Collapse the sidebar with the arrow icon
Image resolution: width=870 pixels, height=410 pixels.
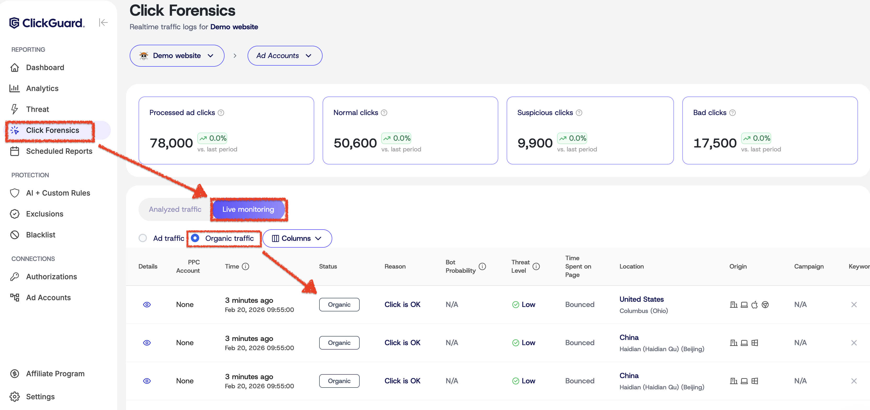coord(103,23)
